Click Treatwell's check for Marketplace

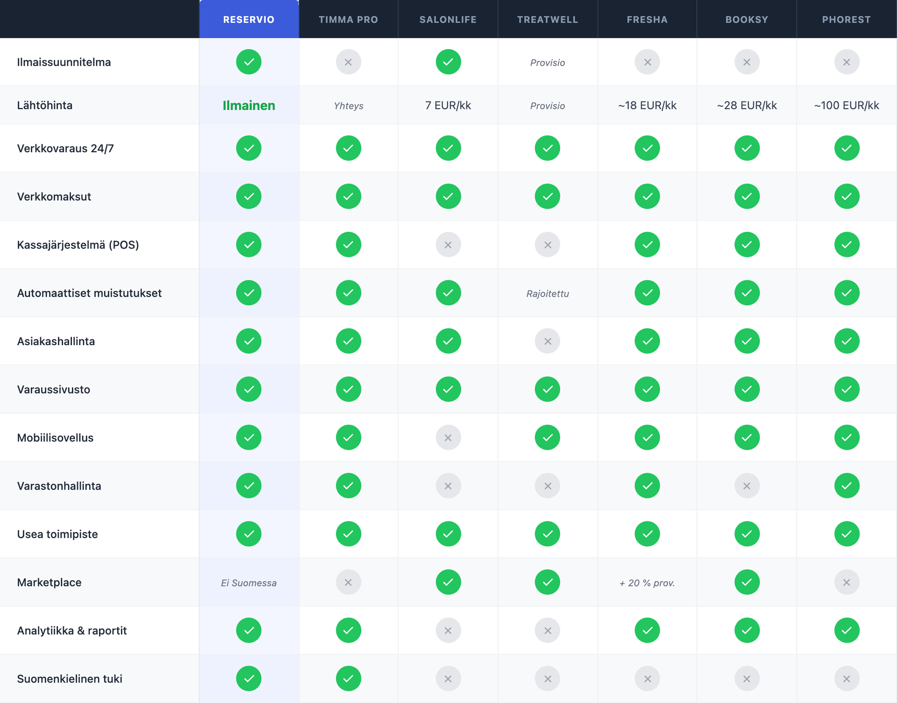(x=548, y=582)
